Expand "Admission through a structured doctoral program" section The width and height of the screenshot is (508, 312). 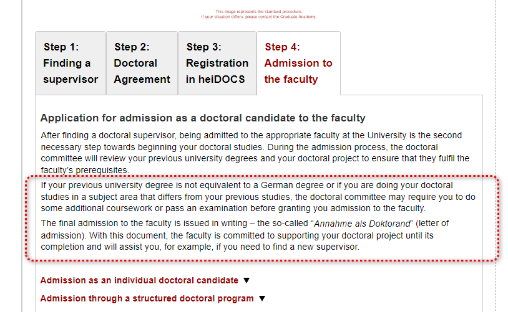tap(147, 298)
